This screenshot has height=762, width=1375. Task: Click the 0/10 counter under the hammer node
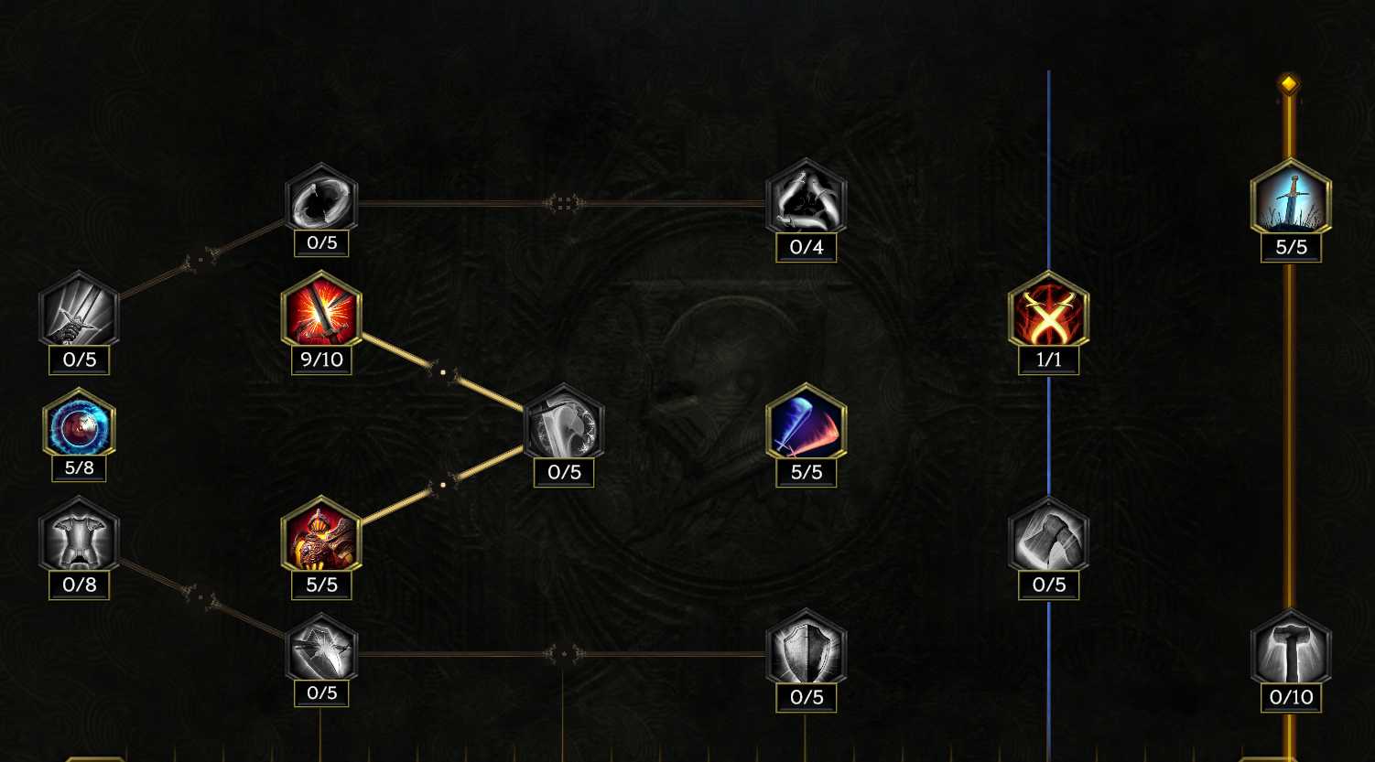[1291, 698]
